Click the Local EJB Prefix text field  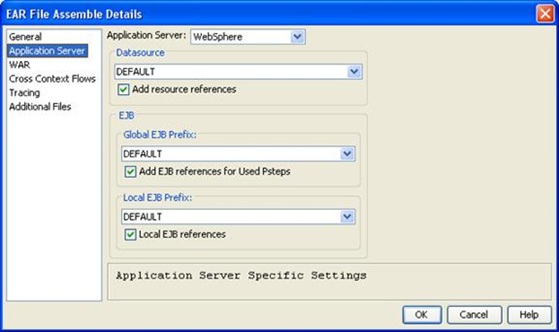229,217
